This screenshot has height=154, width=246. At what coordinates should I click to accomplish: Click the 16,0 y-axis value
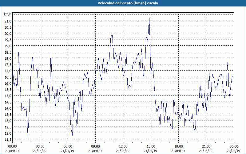[x=8, y=83]
